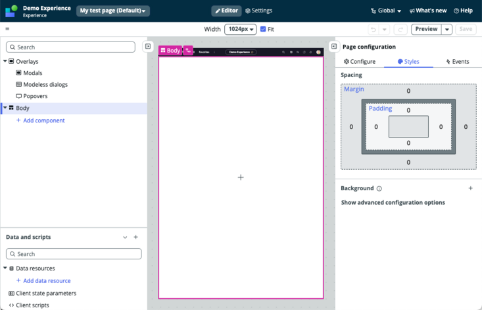Switch to the Editor view
Image resolution: width=482 pixels, height=310 pixels.
click(226, 11)
